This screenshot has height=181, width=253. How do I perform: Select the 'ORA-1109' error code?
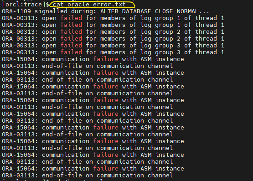[x=16, y=11]
